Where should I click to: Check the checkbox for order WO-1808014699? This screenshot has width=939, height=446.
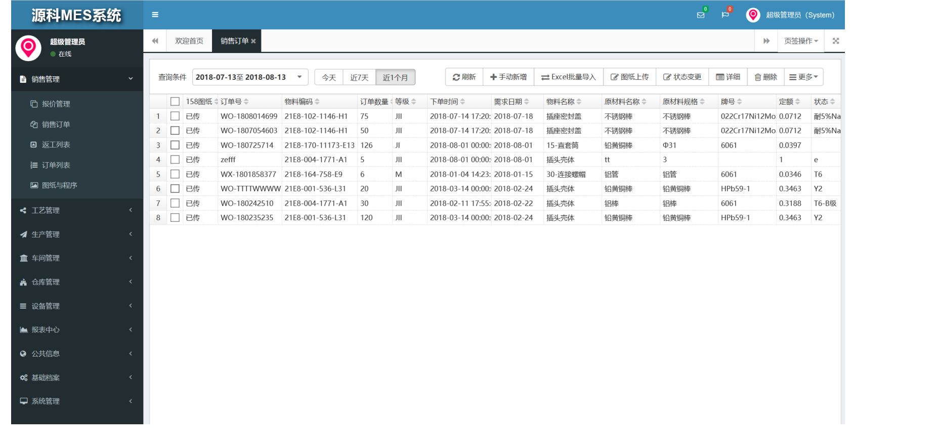175,116
